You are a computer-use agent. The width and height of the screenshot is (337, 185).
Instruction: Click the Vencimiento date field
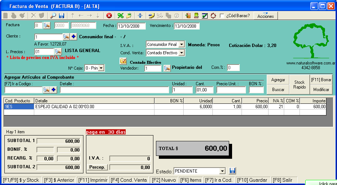(x=187, y=26)
